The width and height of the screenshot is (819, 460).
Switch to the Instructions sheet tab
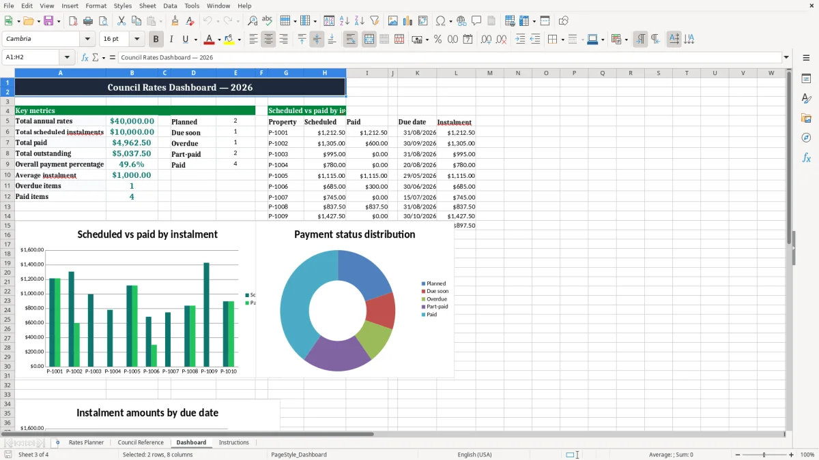(x=233, y=442)
